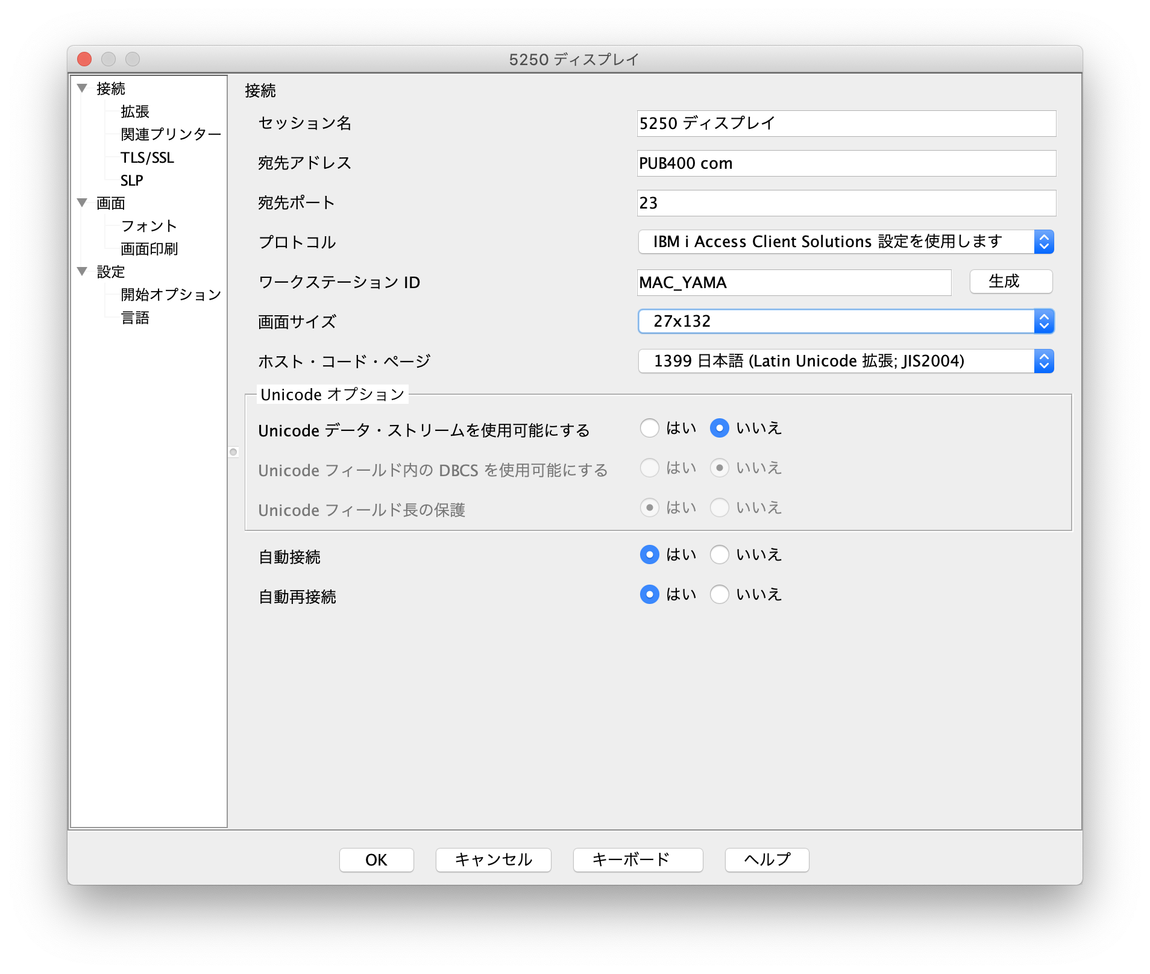Open the 画面印刷 settings
1150x974 pixels.
click(x=149, y=249)
